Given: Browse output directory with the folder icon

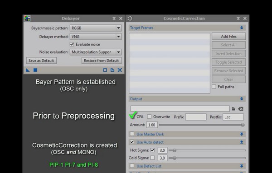Looking at the screenshot, I should [x=233, y=109].
